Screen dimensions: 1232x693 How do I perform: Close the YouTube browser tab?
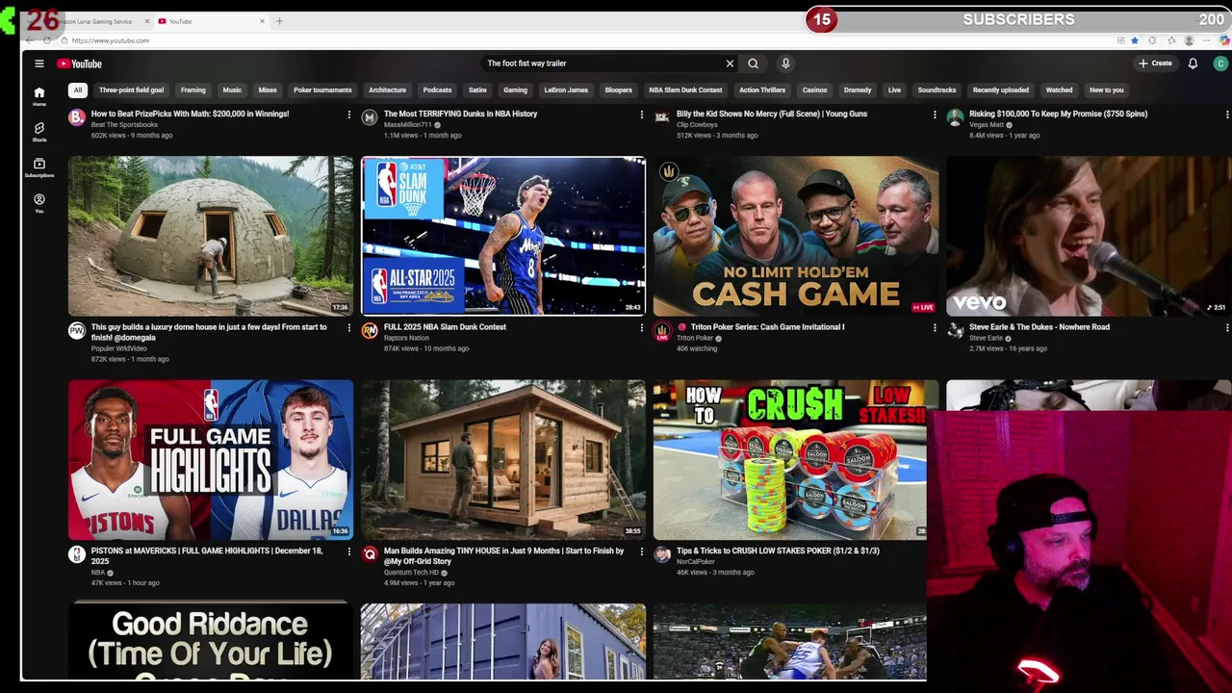262,21
